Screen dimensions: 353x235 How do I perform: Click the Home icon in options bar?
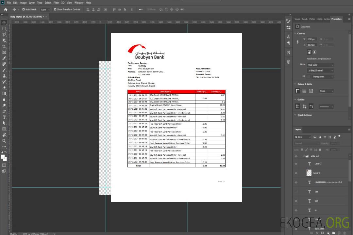tap(6, 9)
